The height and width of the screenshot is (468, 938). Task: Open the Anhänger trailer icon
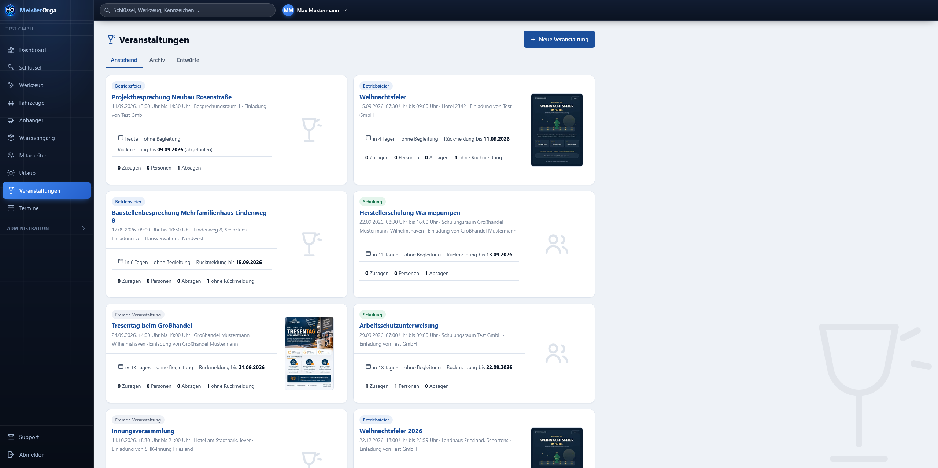[11, 120]
